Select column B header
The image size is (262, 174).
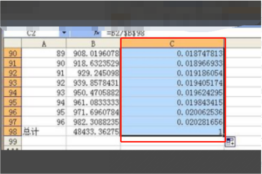point(93,43)
